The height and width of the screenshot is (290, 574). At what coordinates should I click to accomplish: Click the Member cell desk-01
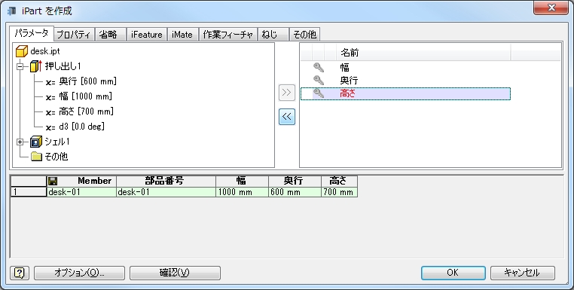81,192
